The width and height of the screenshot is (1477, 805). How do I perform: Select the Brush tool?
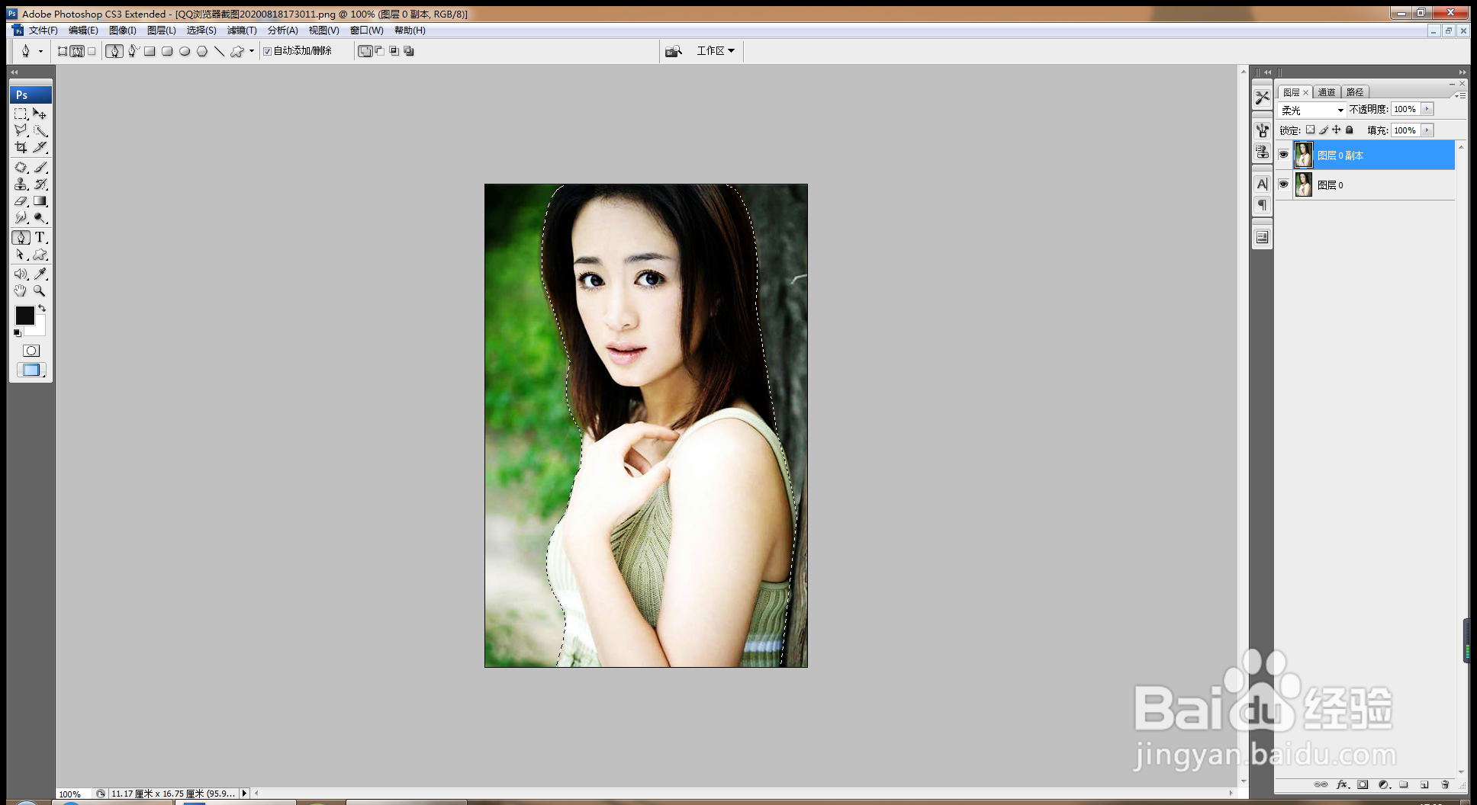point(40,167)
